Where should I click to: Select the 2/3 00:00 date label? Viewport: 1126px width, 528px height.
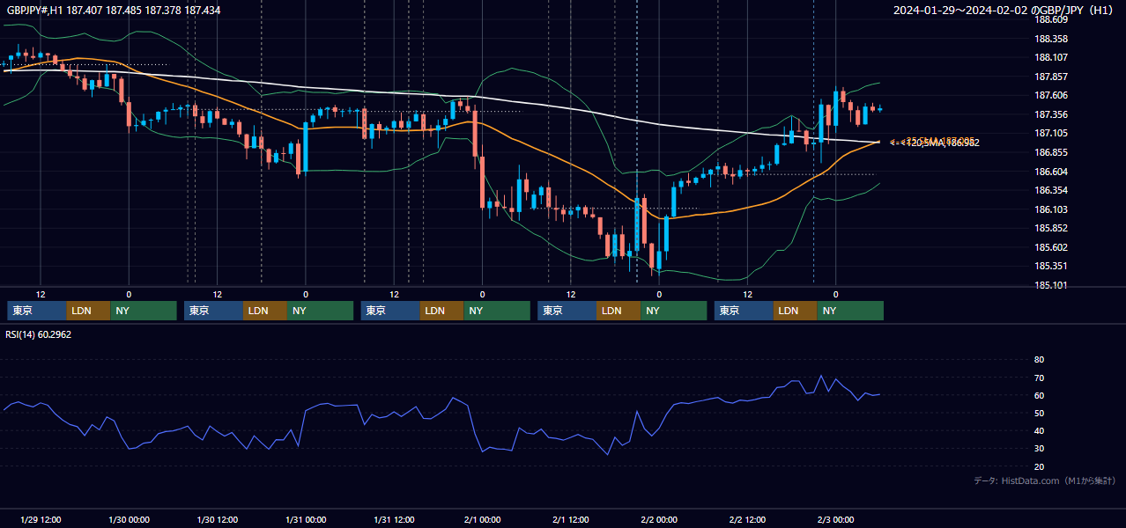(x=836, y=519)
